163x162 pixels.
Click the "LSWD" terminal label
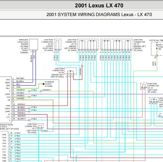coord(7,108)
